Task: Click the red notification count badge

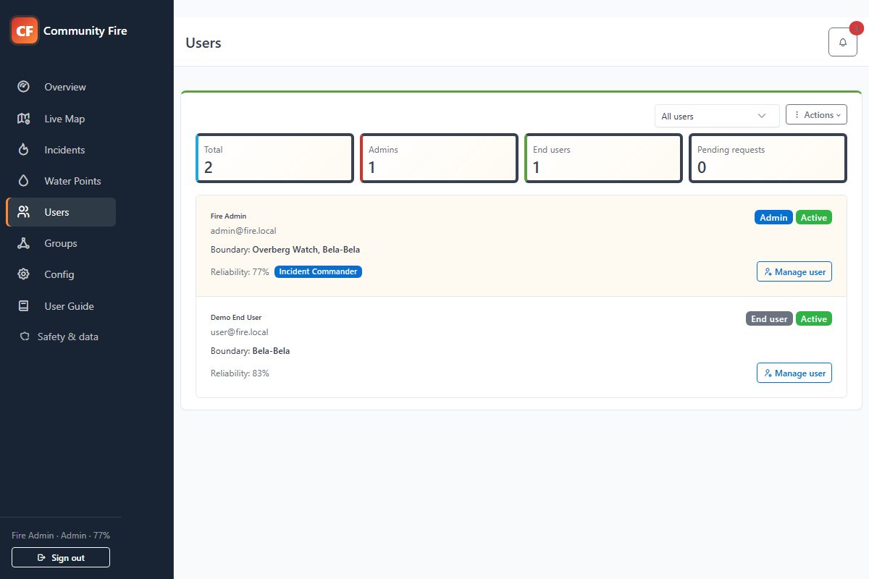Action: click(x=856, y=28)
